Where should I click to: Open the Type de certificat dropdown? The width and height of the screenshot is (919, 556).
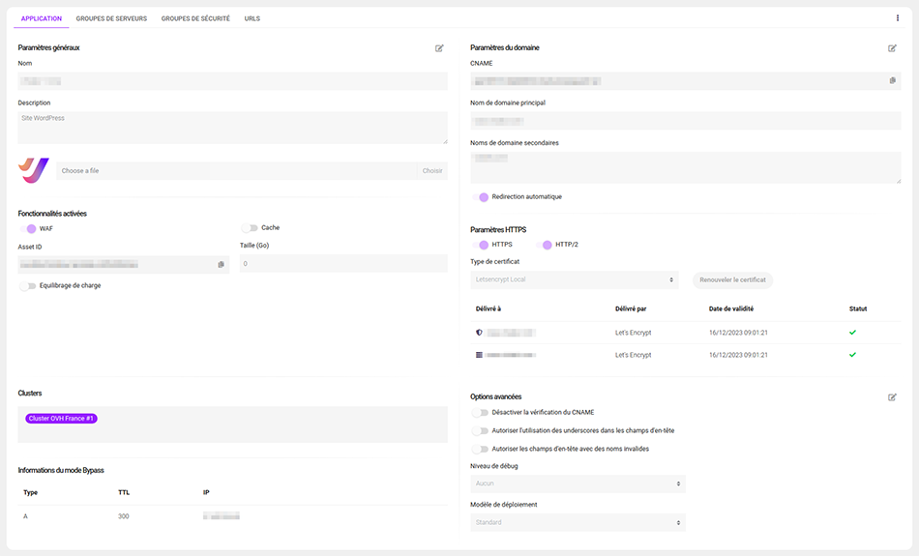point(575,280)
